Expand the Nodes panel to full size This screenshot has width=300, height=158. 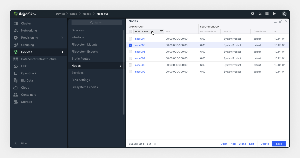281,21
